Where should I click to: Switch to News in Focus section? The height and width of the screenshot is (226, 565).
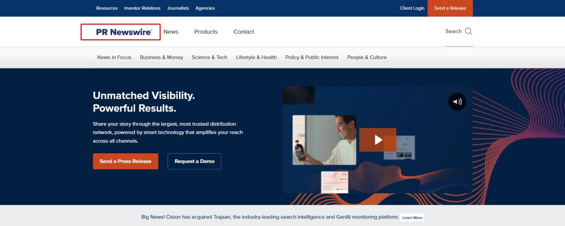click(114, 57)
